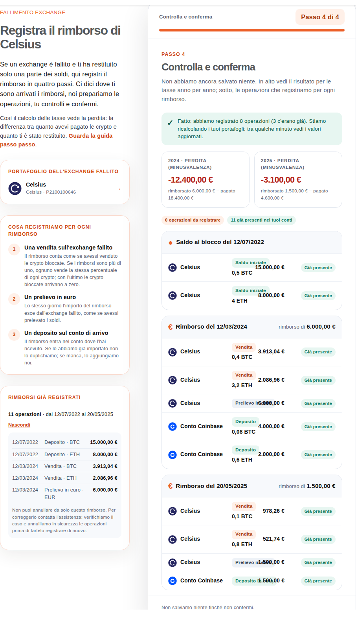Click the '11 già presenti nei tuoi conti' chip

coord(261,220)
